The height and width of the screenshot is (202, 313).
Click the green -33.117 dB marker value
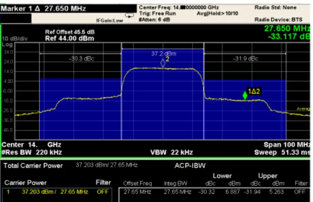click(x=289, y=37)
